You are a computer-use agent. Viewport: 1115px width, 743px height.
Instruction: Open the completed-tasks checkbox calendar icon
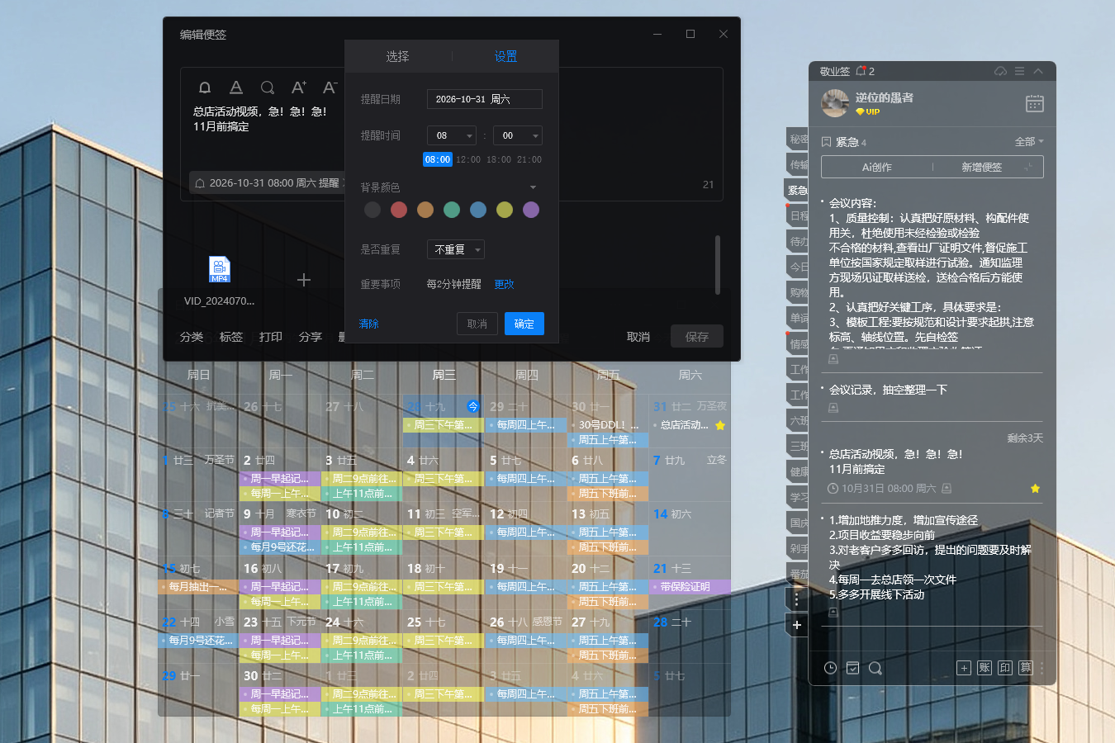point(853,668)
